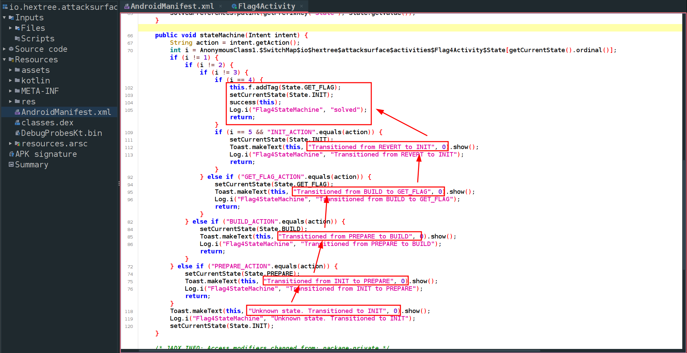Collapse the Inputs tree node arrow
Image resolution: width=687 pixels, height=353 pixels.
(4, 17)
